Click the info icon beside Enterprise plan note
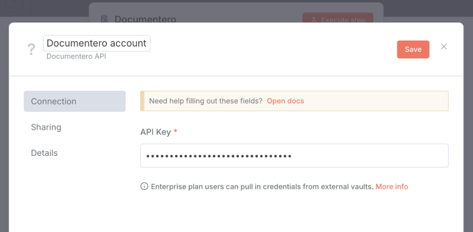This screenshot has width=473, height=232. pos(144,186)
